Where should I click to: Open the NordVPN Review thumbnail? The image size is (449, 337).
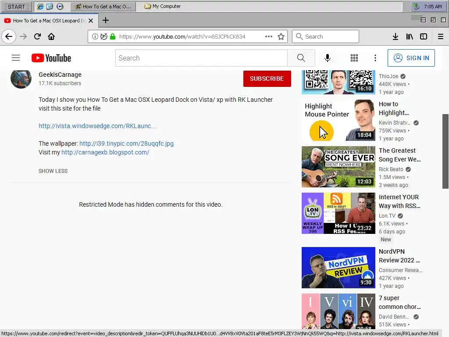click(338, 268)
